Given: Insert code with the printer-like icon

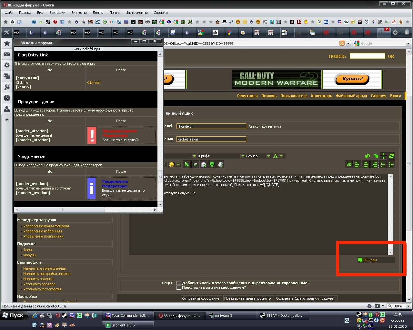Looking at the screenshot, I should coord(220,164).
